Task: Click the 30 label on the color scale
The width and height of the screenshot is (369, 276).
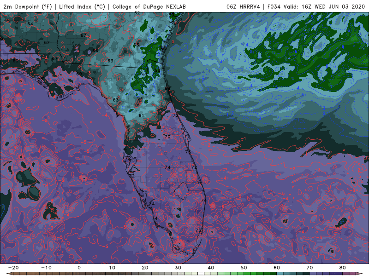Action: tap(178, 268)
